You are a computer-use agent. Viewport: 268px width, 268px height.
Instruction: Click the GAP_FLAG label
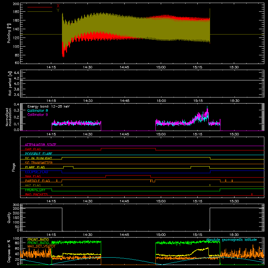(x=33, y=149)
